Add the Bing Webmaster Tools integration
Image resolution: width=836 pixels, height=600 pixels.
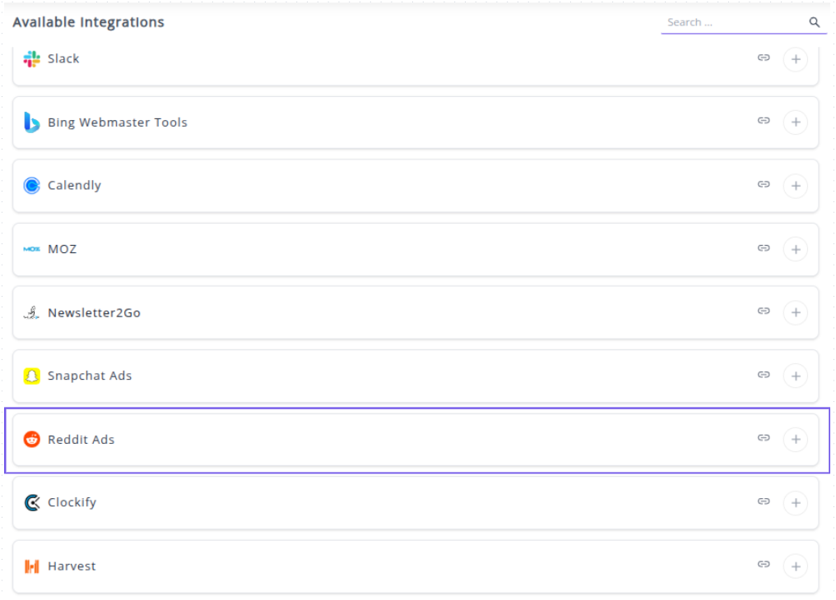click(x=795, y=122)
